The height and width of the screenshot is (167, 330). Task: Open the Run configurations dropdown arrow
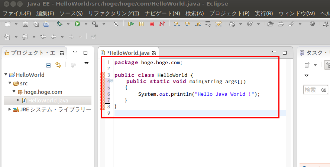86,24
